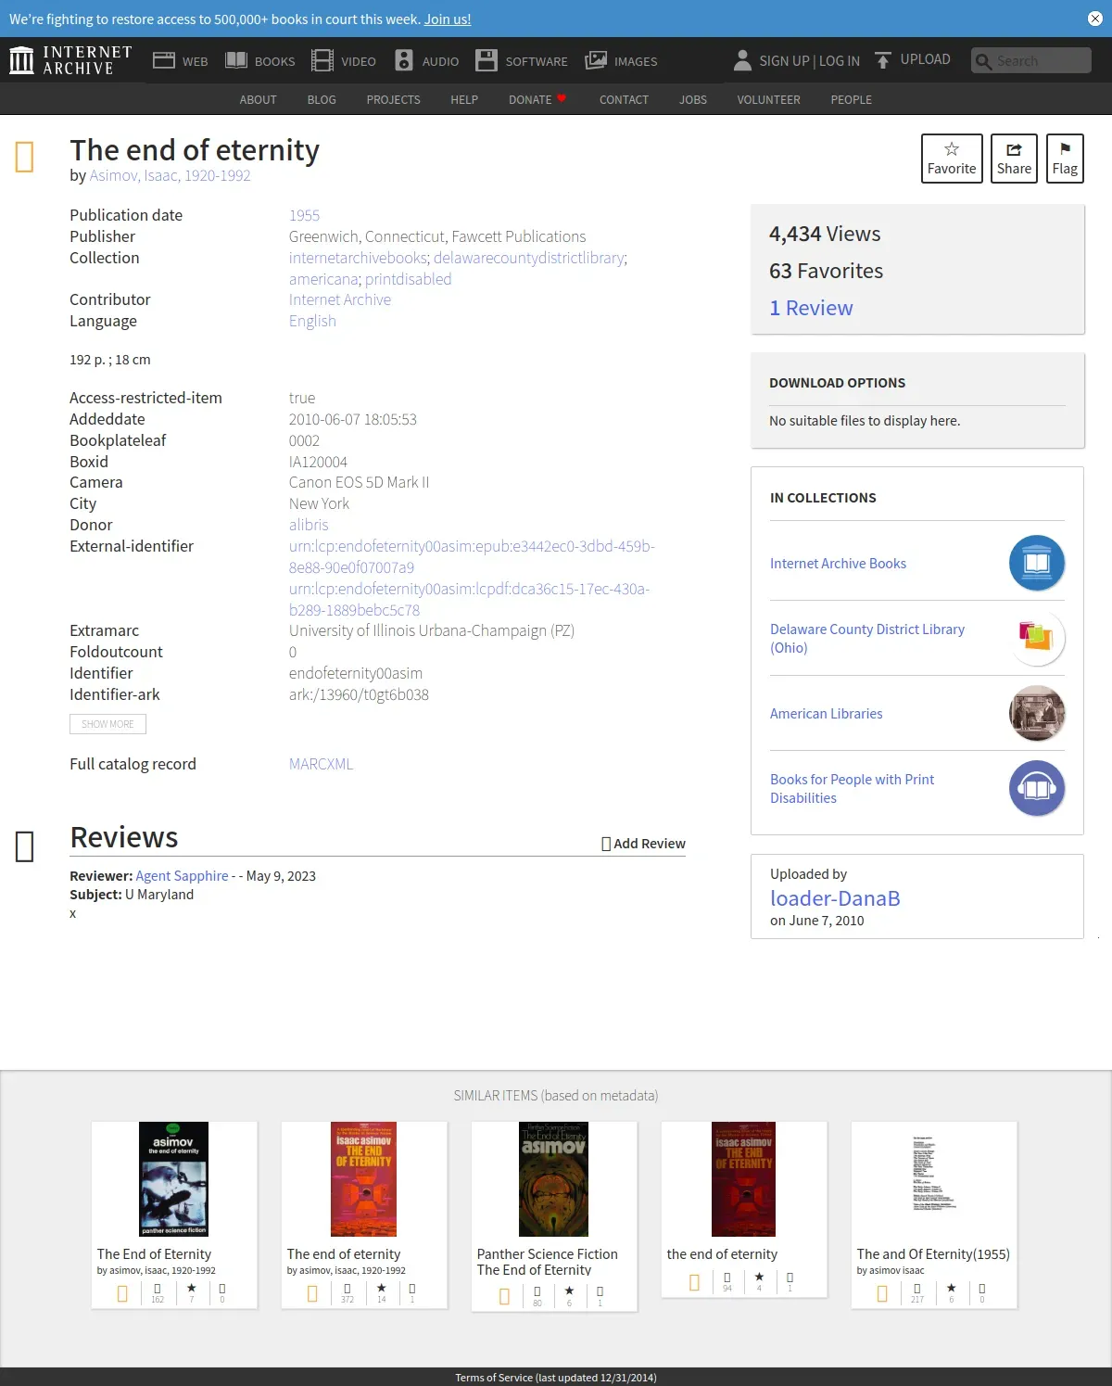This screenshot has width=1112, height=1386.
Task: Click favorite star on first similar item
Action: (192, 1289)
